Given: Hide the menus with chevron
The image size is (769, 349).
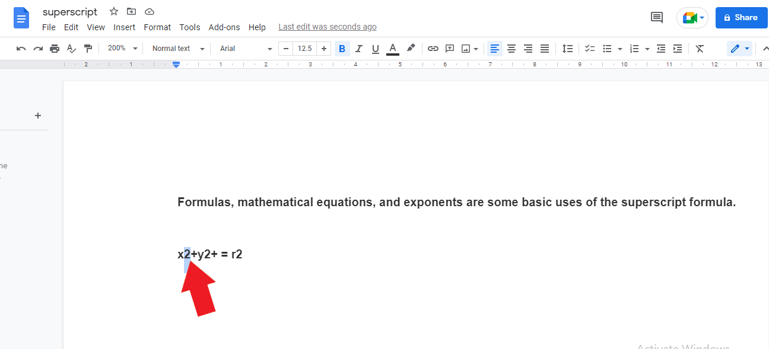Looking at the screenshot, I should (765, 49).
